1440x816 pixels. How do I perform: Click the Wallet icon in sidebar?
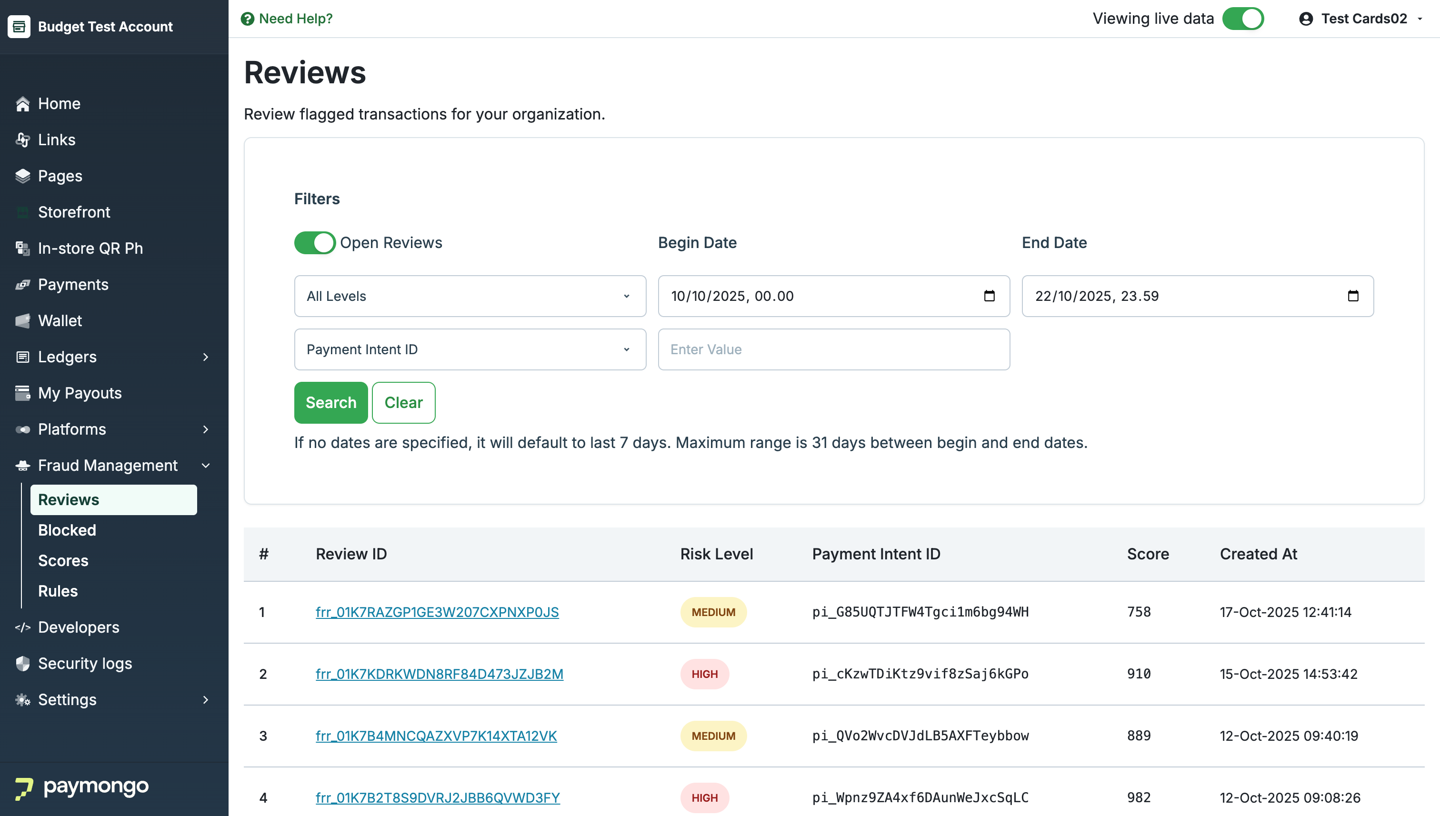coord(22,320)
